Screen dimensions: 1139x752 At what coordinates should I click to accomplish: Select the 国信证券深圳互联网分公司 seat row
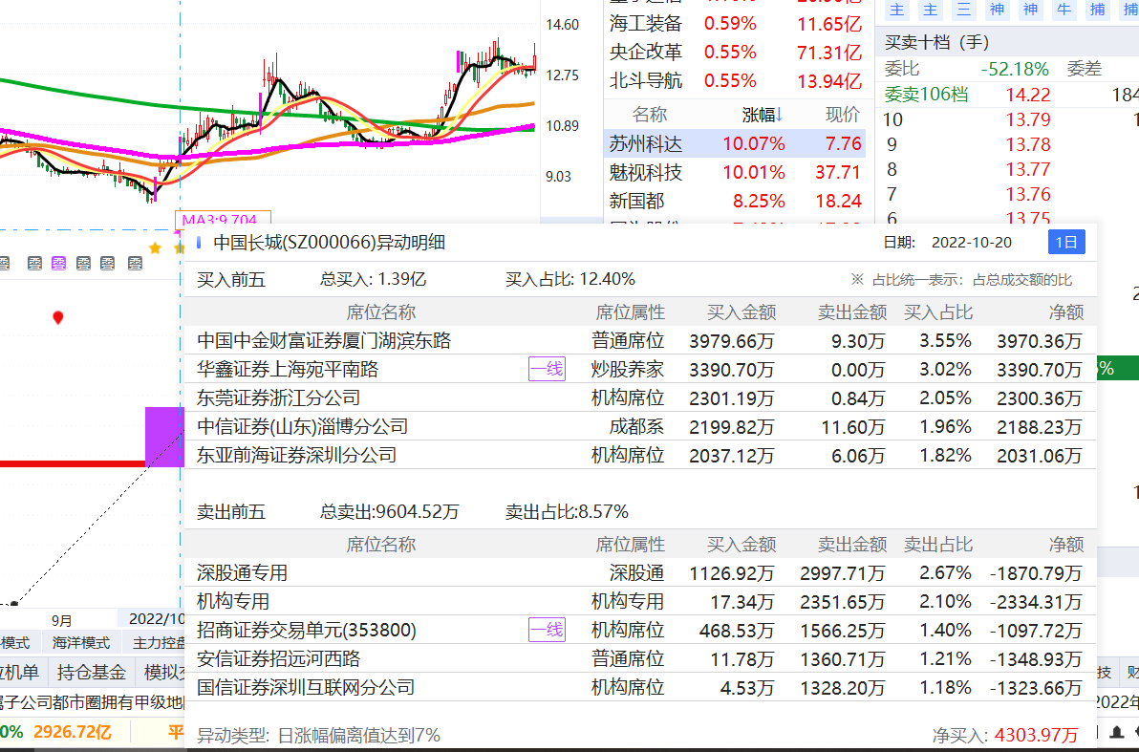click(640, 687)
